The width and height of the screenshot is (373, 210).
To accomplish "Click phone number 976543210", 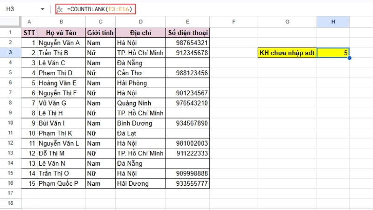I will [188, 103].
